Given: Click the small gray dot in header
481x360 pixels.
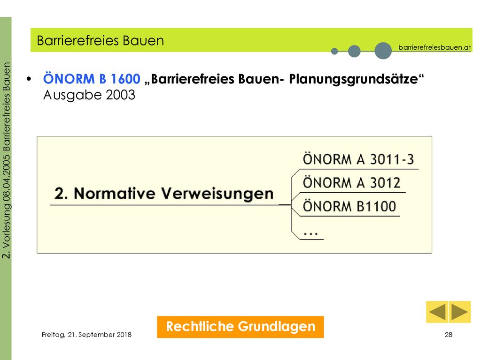Looking at the screenshot, I should (334, 51).
